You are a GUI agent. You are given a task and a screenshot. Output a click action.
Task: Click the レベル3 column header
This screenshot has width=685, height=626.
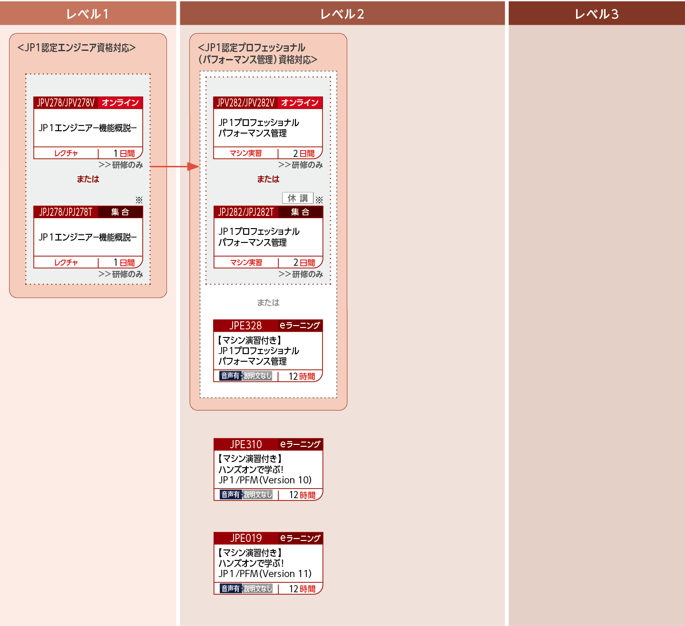(x=597, y=13)
